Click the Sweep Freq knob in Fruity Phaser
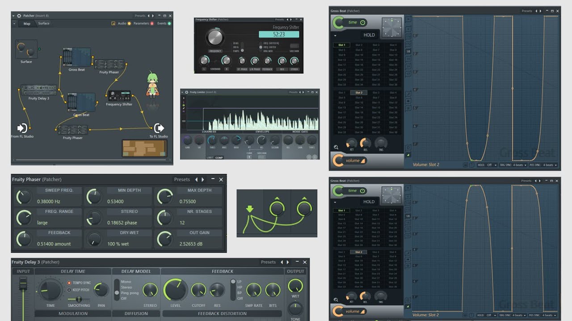Image resolution: width=572 pixels, height=321 pixels. 23,197
